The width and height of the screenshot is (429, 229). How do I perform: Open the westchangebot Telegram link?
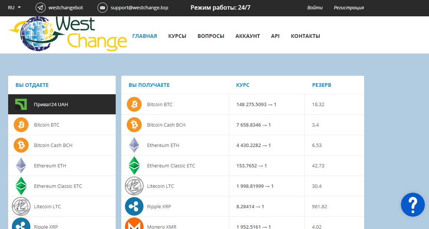coord(66,8)
